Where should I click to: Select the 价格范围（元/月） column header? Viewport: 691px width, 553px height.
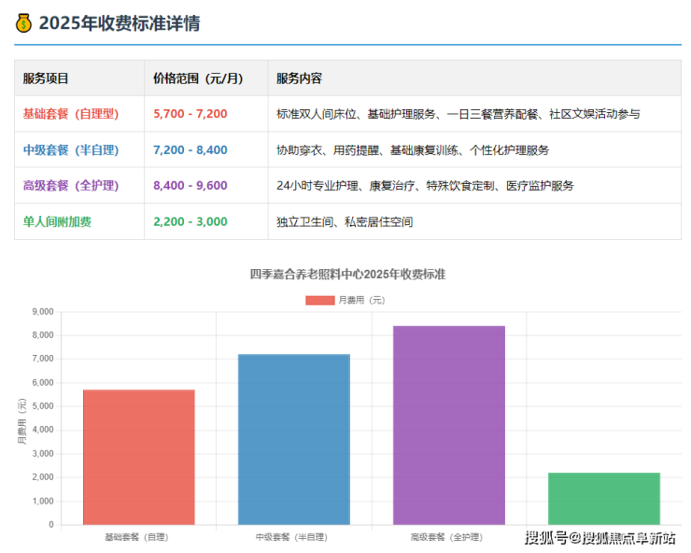pos(198,78)
